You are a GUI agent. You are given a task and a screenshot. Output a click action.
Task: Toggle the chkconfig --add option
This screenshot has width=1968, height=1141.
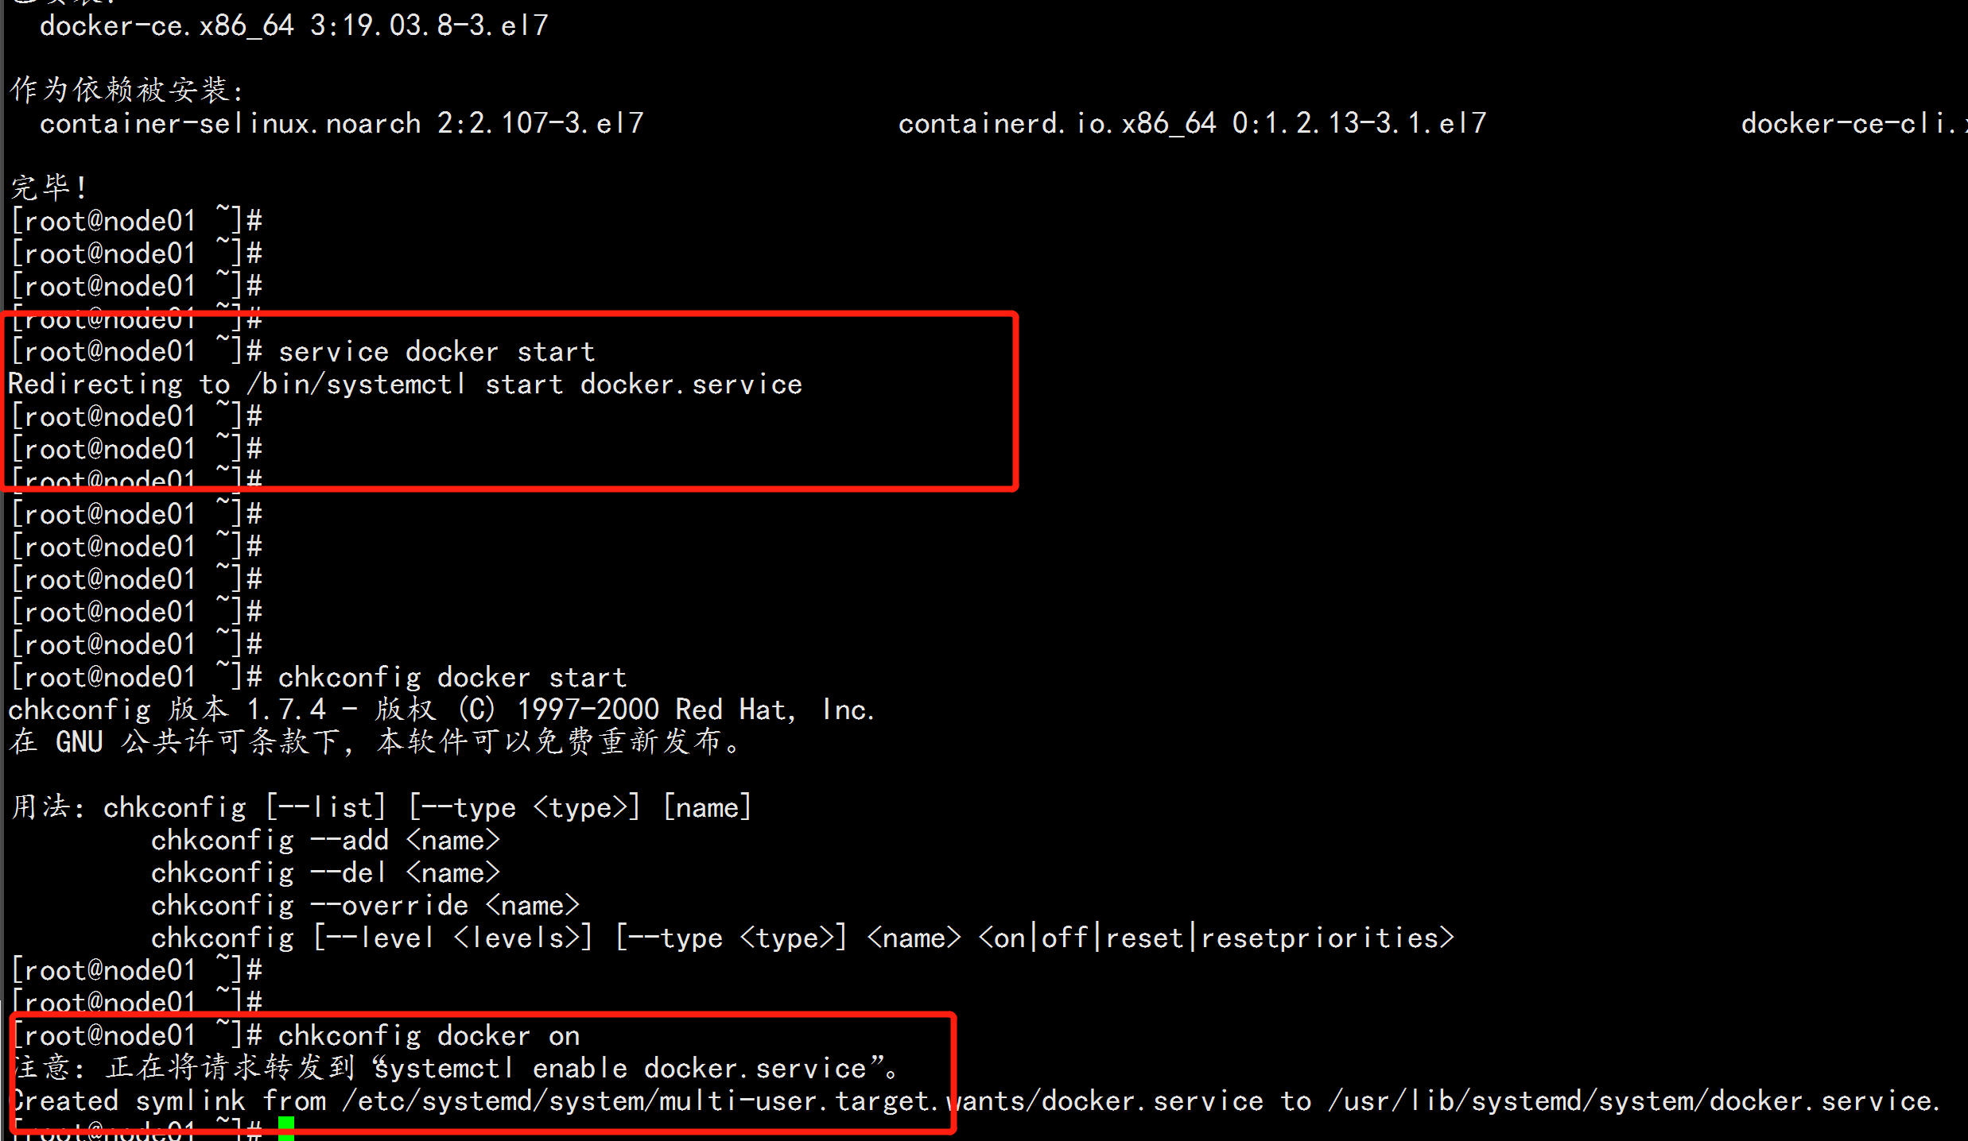click(328, 839)
